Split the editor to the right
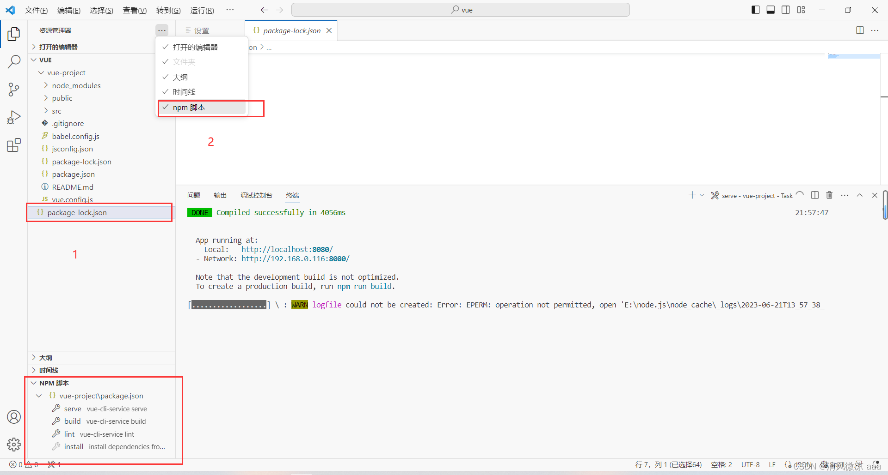Screen dimensions: 888x475 coord(860,30)
